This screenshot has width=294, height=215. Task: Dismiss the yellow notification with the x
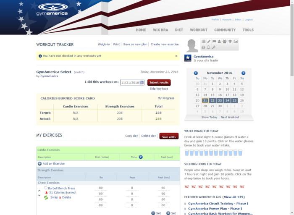176,56
